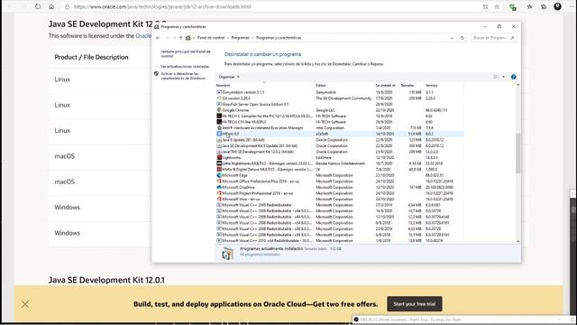The height and width of the screenshot is (325, 577).
Task: Select Microsoft Project Professional 2019
Action: pyautogui.click(x=340, y=193)
